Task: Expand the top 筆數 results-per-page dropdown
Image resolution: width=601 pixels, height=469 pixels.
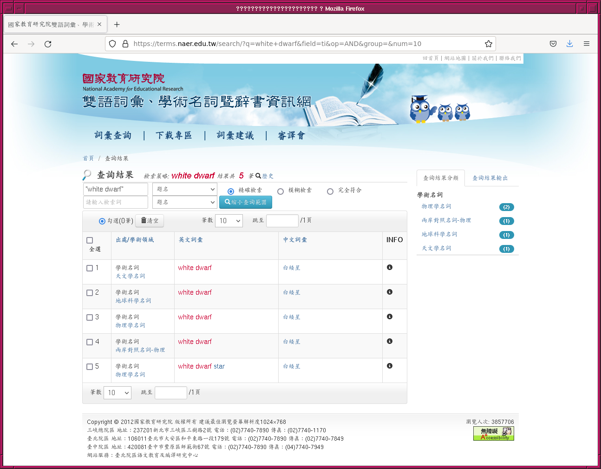Action: (229, 221)
